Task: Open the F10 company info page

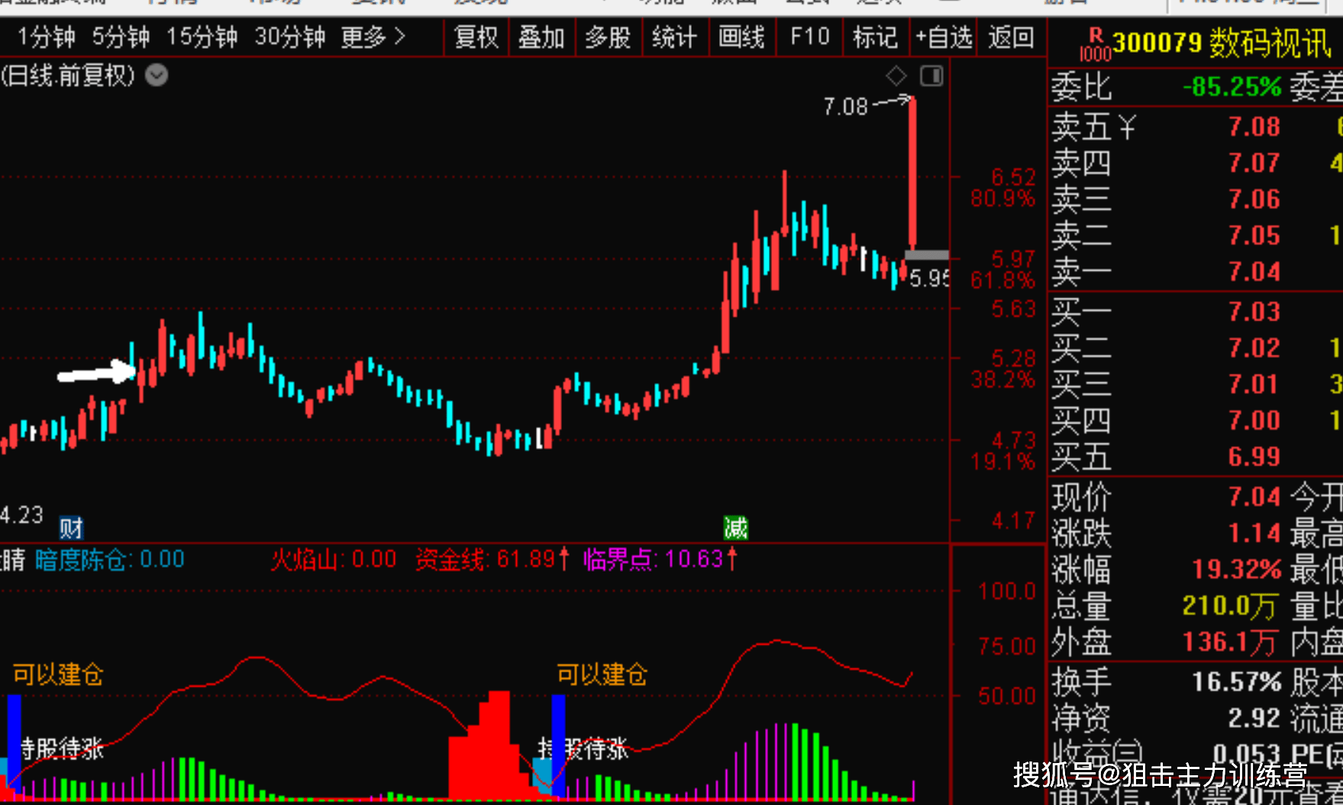Action: [x=809, y=37]
